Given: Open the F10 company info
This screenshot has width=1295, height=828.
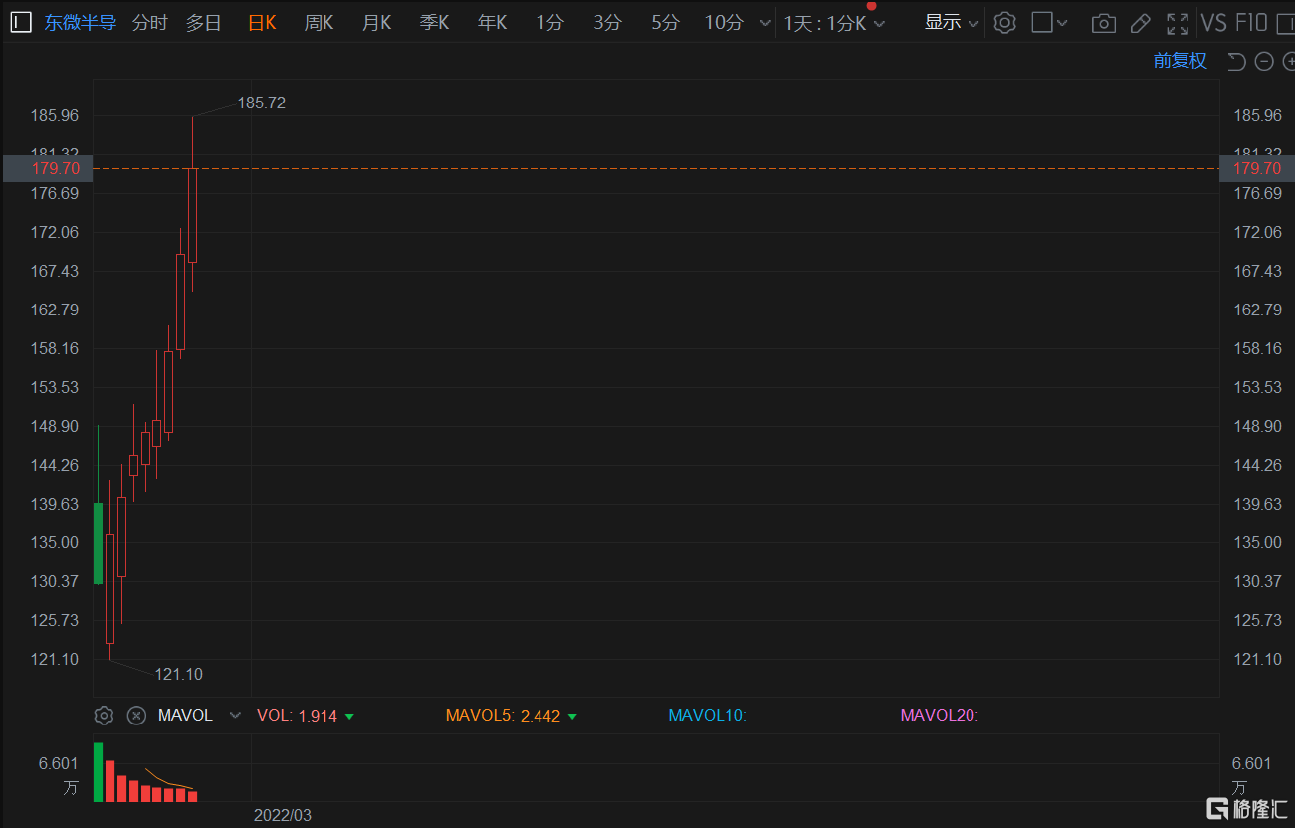Looking at the screenshot, I should click(1251, 22).
